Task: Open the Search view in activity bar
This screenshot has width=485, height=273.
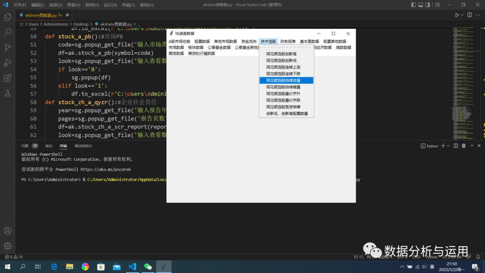Action: pos(8,32)
